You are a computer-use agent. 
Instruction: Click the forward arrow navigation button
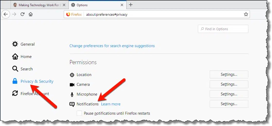click(14, 14)
